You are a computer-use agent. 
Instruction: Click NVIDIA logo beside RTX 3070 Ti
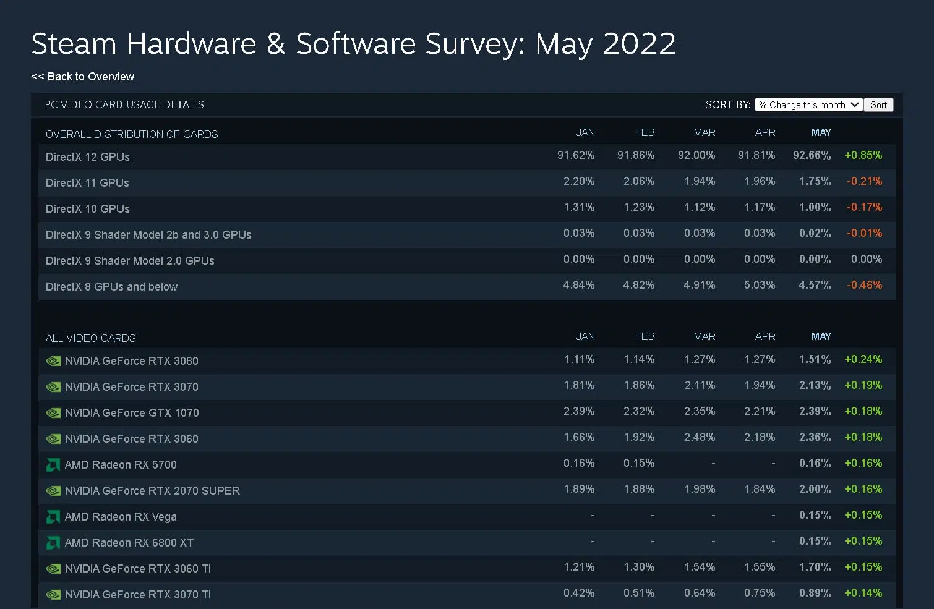coord(53,595)
